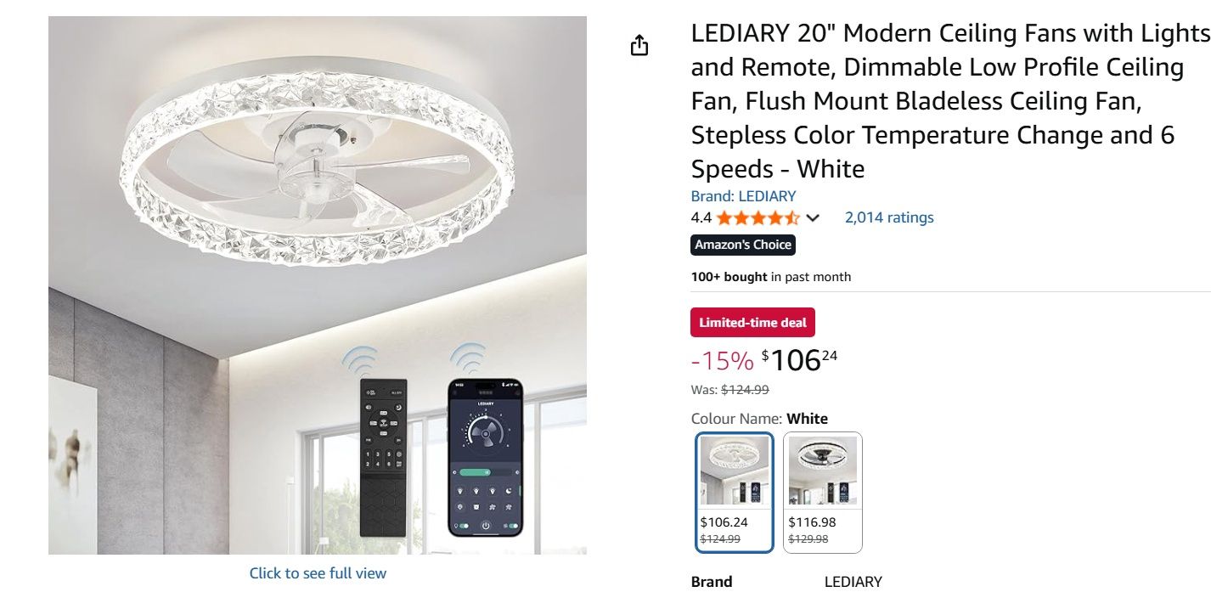The image size is (1211, 592).
Task: Click the $106.24 deal price
Action: (799, 360)
